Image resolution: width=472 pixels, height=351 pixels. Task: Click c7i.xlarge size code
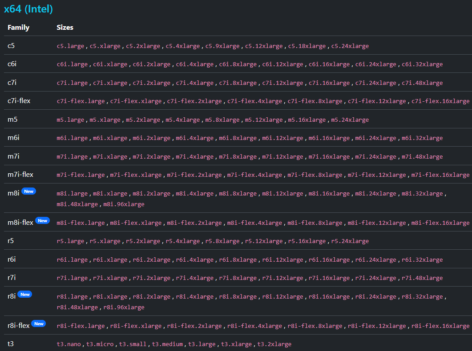(x=110, y=83)
